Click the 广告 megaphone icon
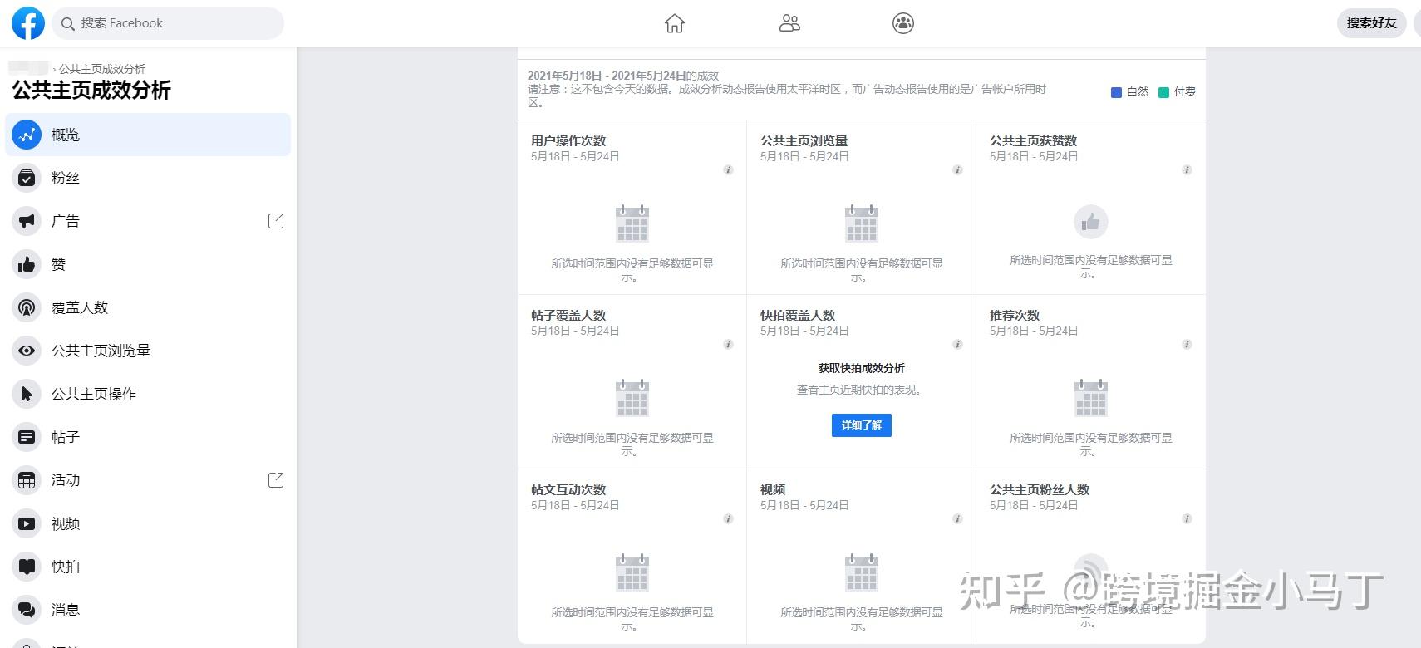The height and width of the screenshot is (648, 1421). click(x=27, y=221)
